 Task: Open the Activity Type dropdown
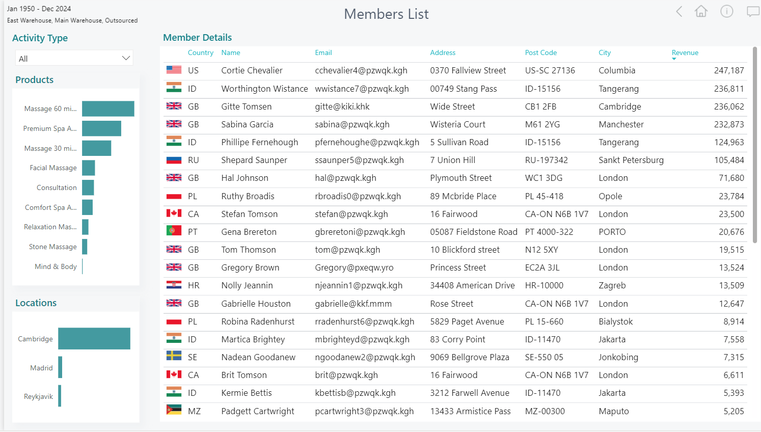point(74,58)
